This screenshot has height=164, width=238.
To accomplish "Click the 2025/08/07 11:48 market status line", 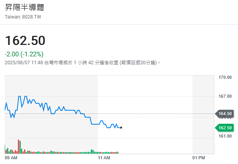I will (x=82, y=63).
